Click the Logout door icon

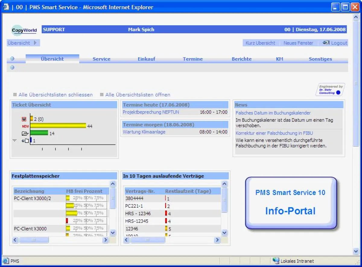pyautogui.click(x=326, y=43)
